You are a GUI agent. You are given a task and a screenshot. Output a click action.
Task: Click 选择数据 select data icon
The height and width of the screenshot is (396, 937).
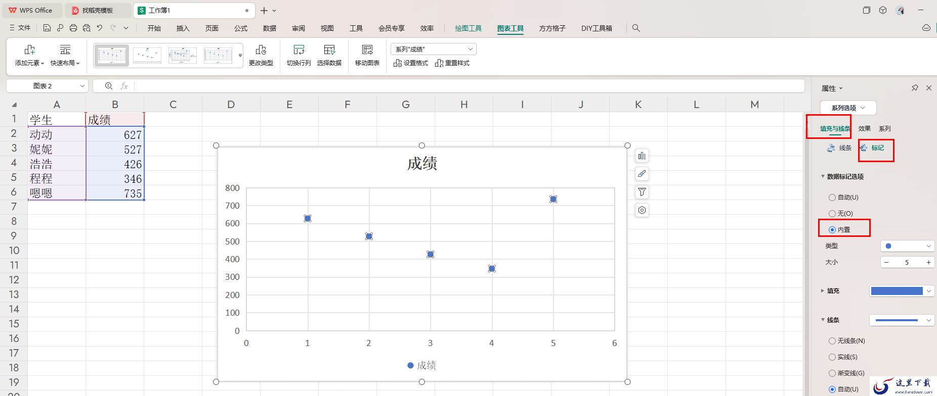(329, 49)
